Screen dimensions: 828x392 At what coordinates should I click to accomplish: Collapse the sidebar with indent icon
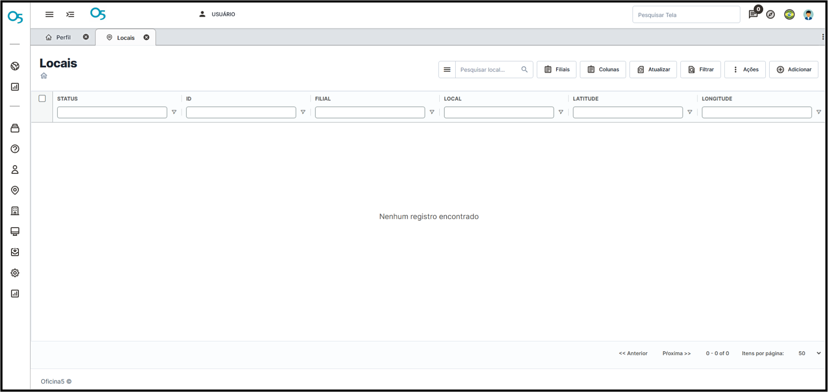pos(70,14)
